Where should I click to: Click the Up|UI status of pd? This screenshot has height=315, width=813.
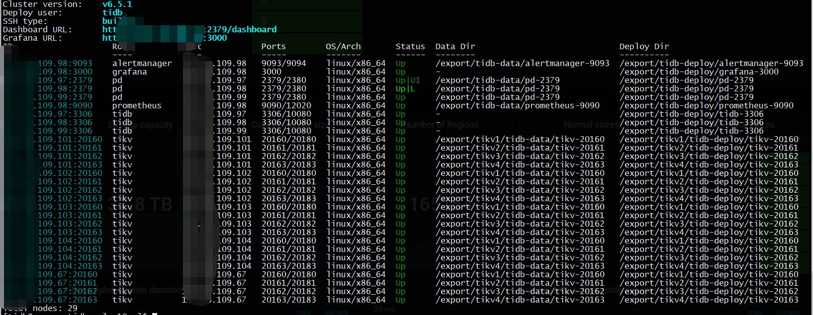(408, 80)
